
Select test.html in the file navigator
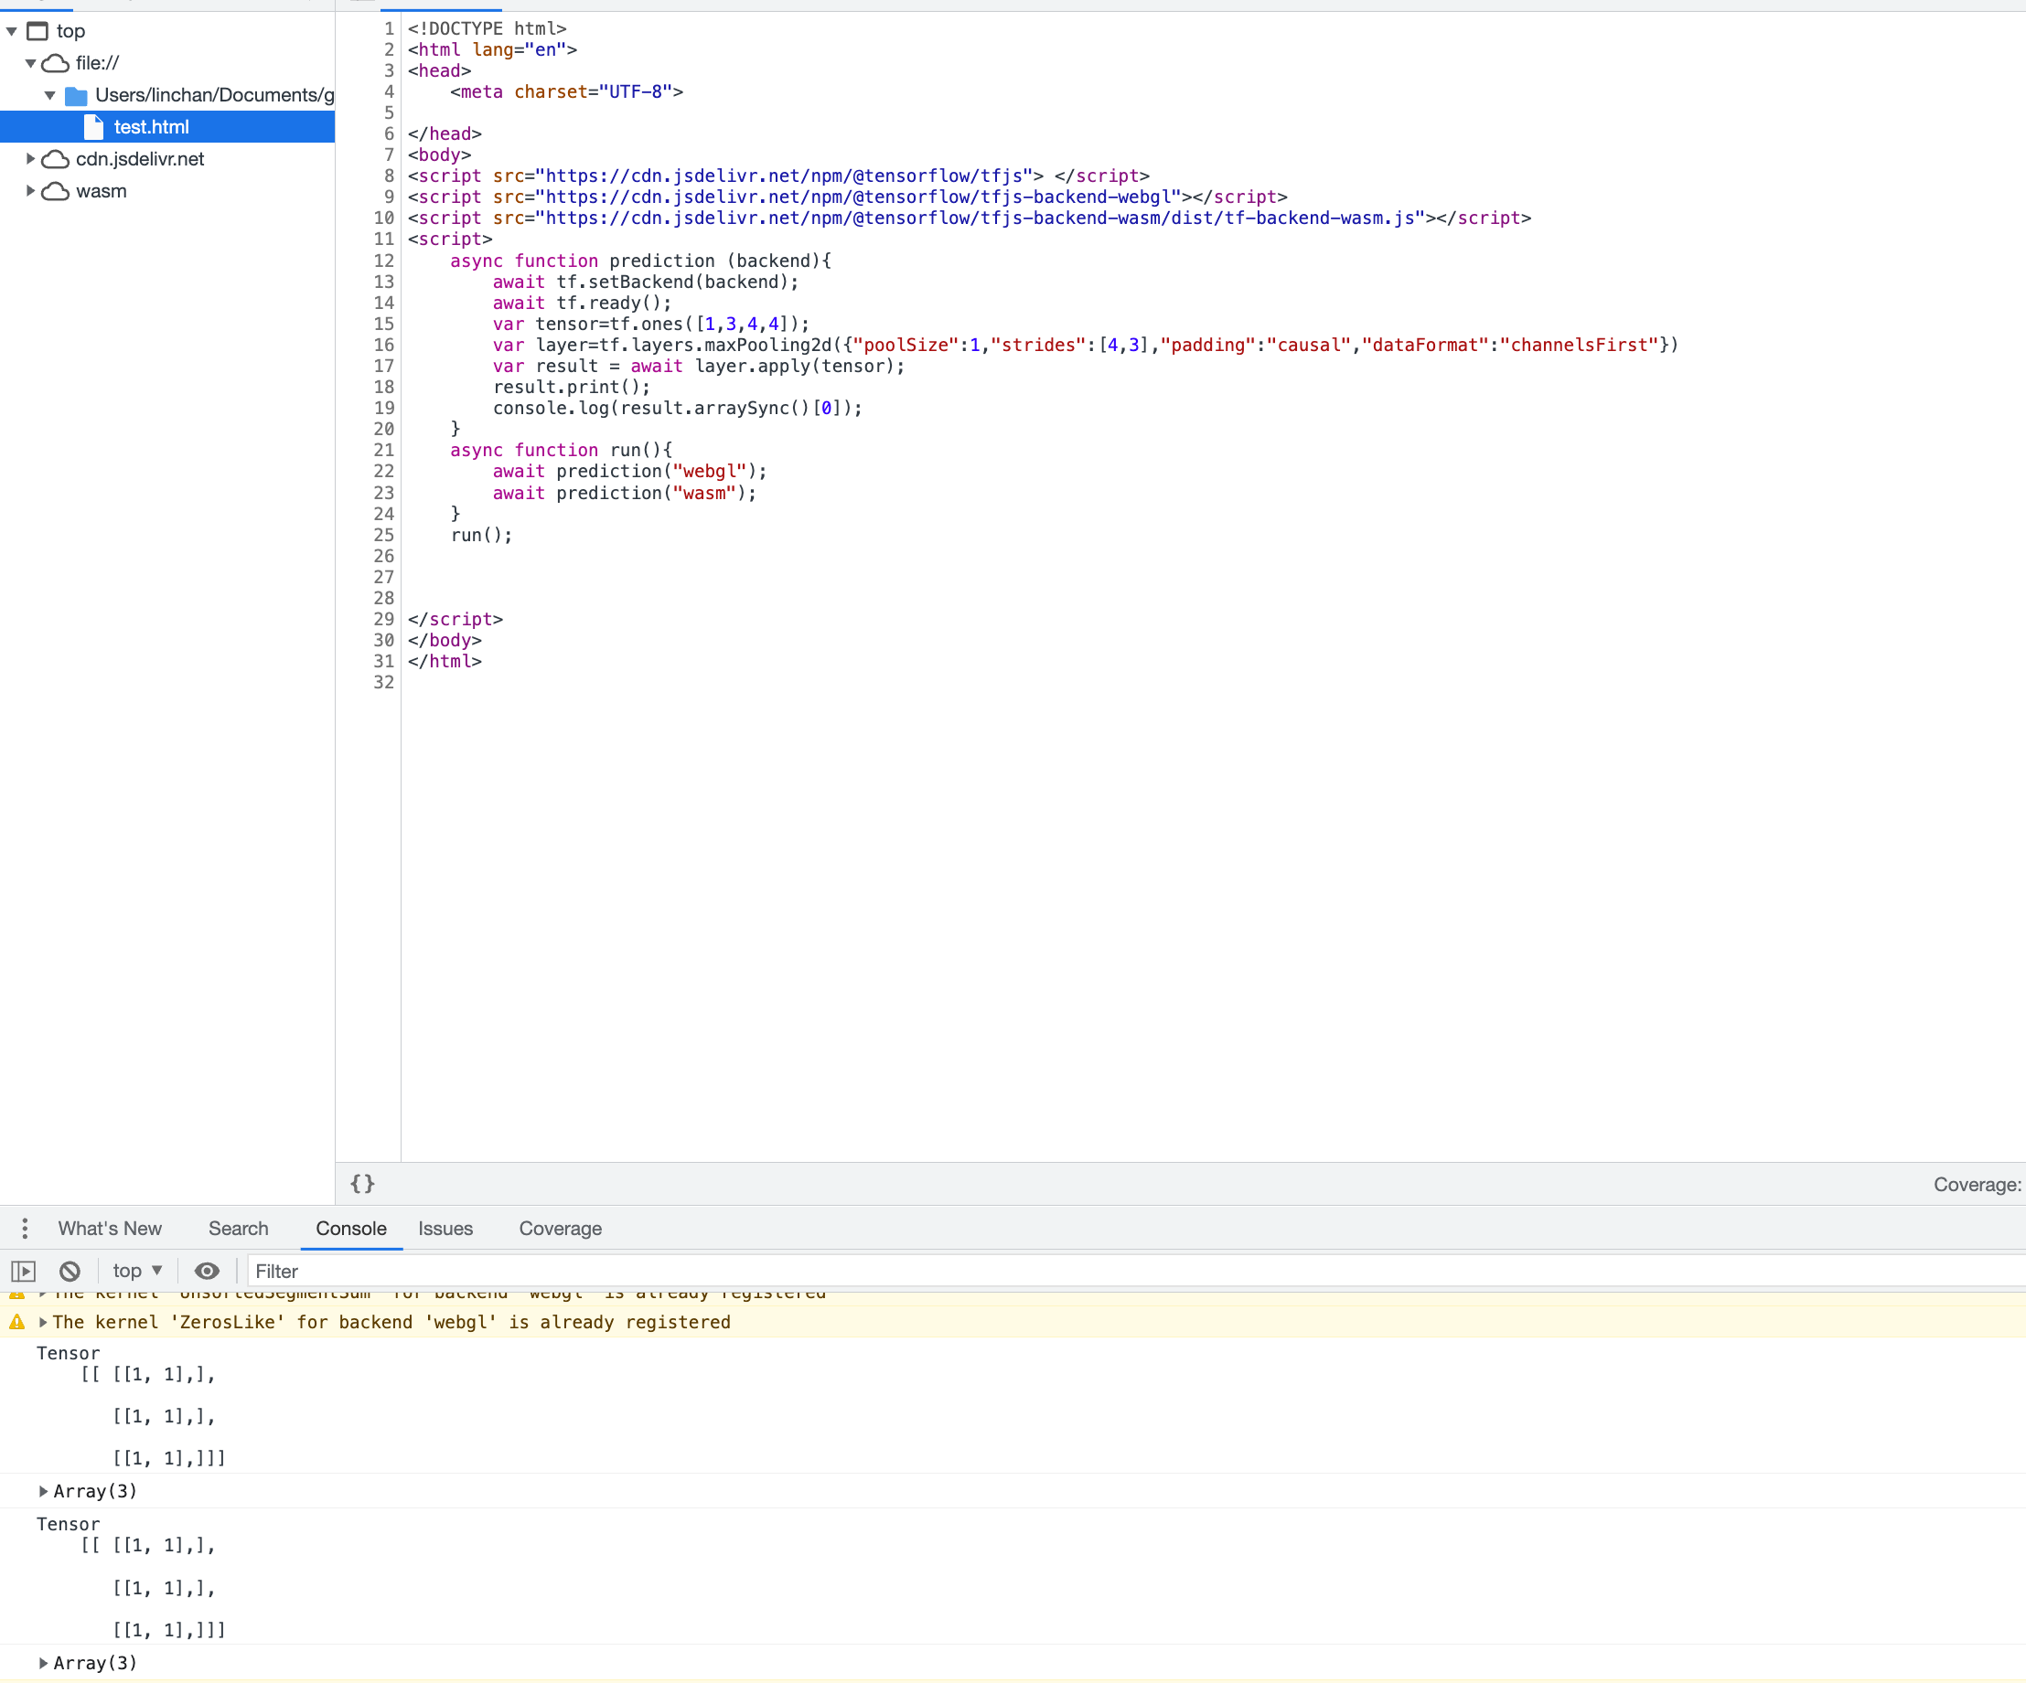tap(151, 126)
